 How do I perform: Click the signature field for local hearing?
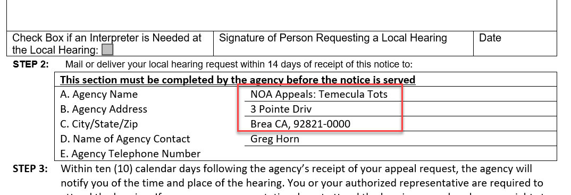pyautogui.click(x=343, y=44)
